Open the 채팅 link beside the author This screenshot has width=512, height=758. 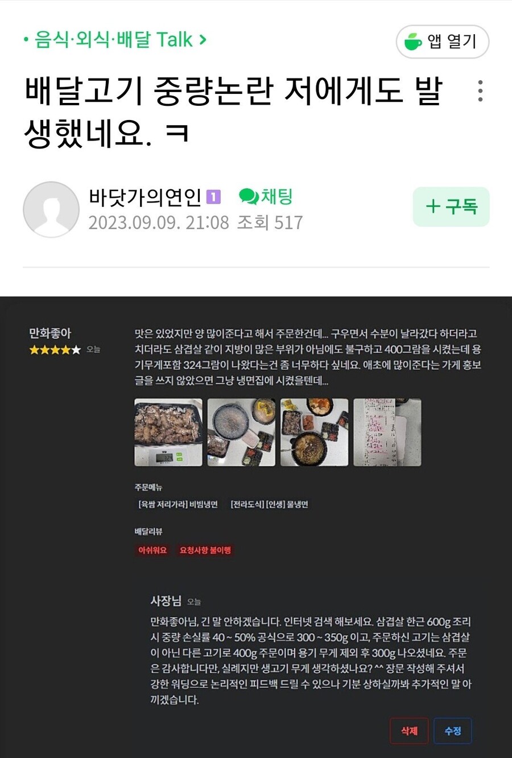pyautogui.click(x=266, y=197)
